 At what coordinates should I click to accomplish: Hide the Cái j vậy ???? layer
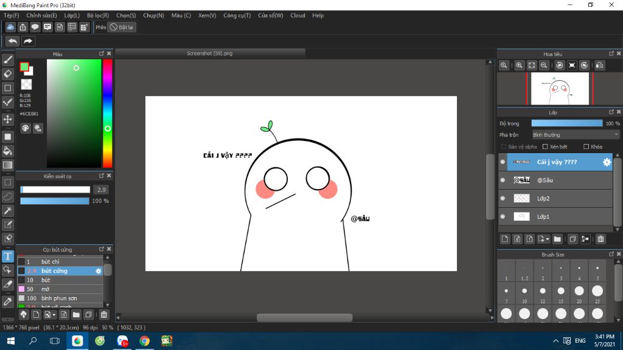coord(503,162)
